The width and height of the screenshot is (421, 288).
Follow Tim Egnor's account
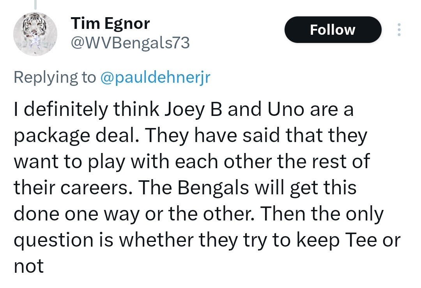tap(333, 30)
